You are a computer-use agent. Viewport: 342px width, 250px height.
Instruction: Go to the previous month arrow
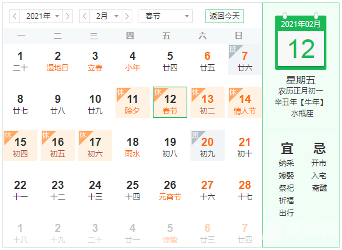click(85, 16)
